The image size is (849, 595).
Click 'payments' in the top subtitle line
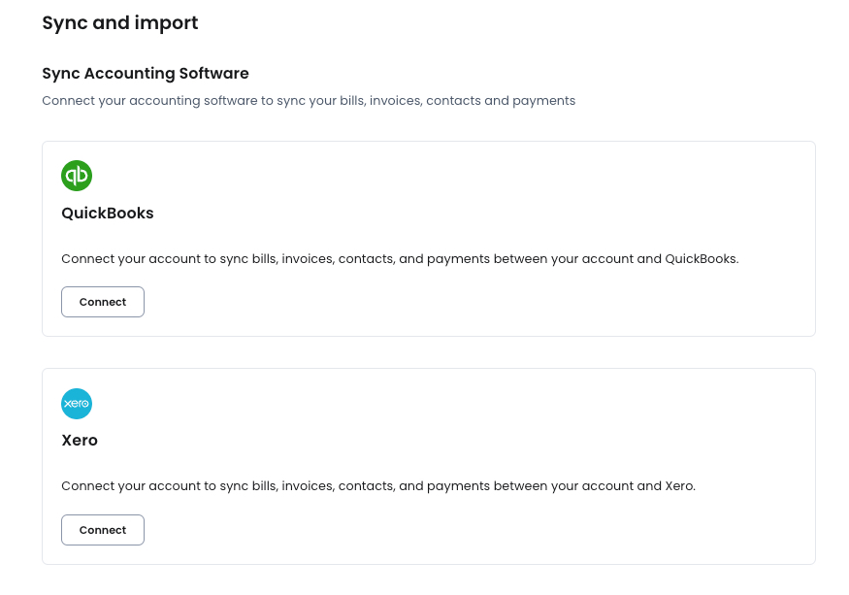(543, 101)
